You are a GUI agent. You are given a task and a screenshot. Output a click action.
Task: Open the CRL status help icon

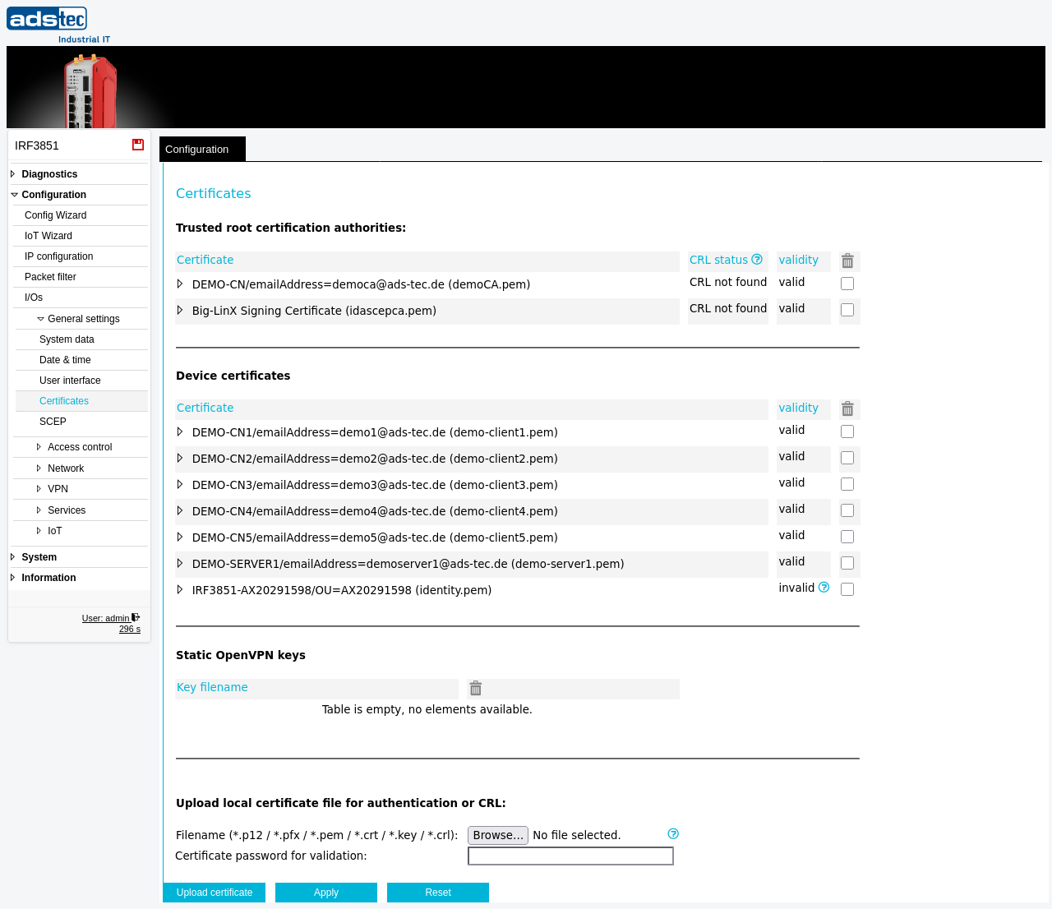[x=757, y=260]
